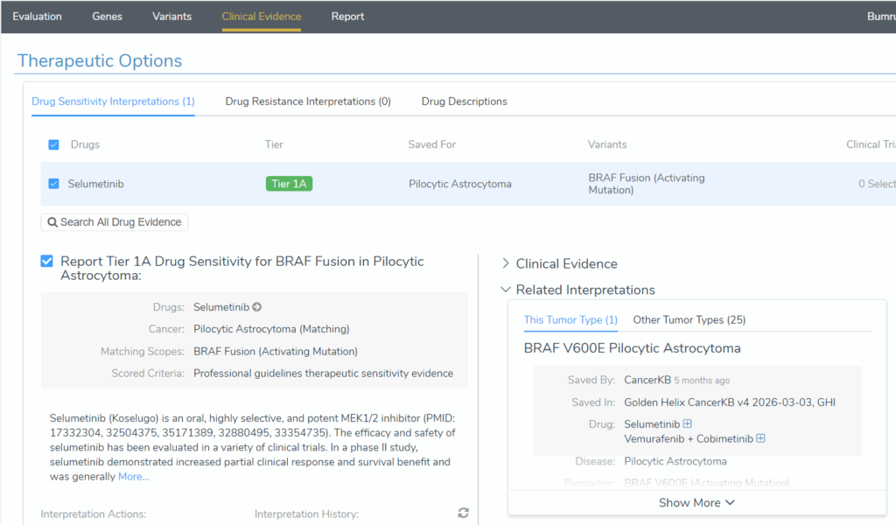Screen dimensions: 896x525
Task: Switch to Drug Resistance Interpretations (0) tab
Action: click(308, 101)
